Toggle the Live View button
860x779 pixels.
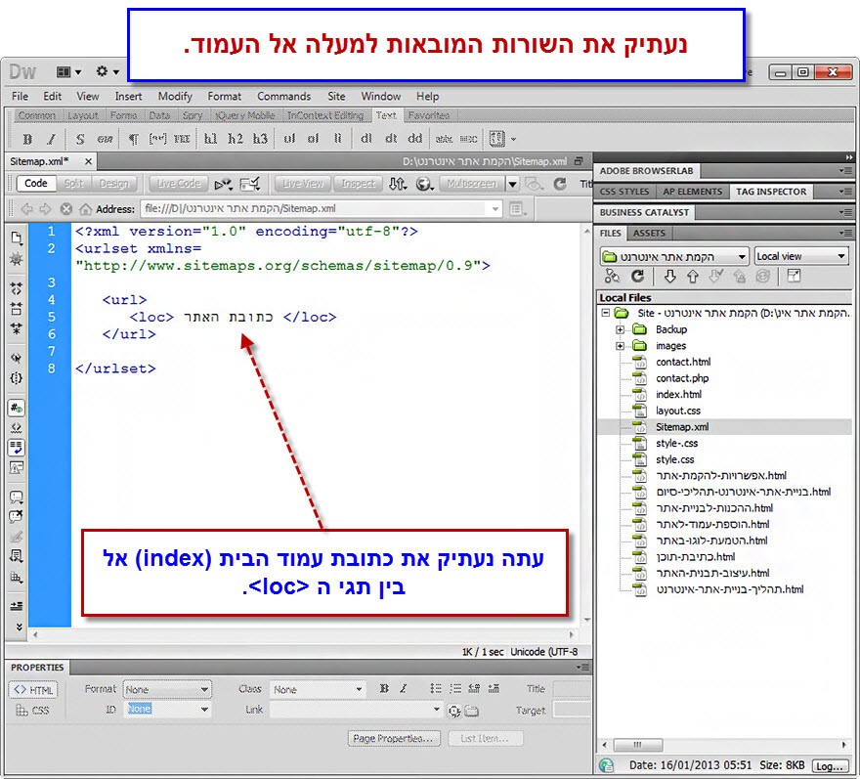click(303, 183)
